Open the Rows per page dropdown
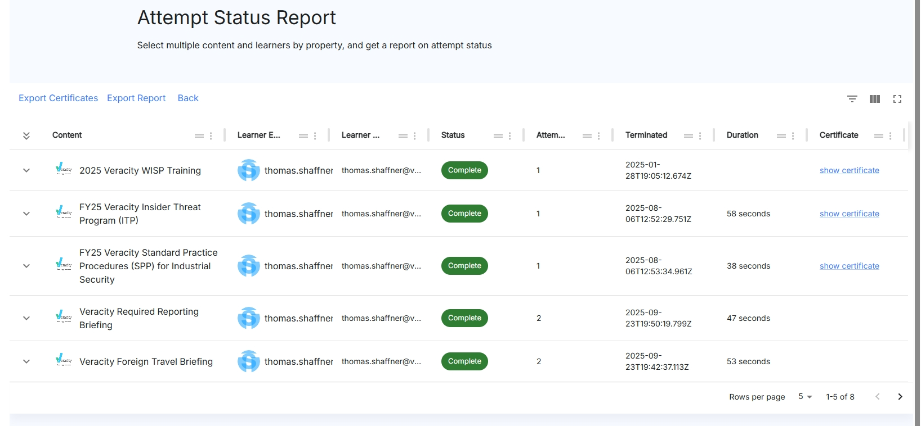 tap(805, 397)
